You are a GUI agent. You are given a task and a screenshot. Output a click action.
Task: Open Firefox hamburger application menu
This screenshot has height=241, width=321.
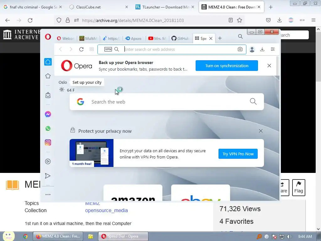313,20
